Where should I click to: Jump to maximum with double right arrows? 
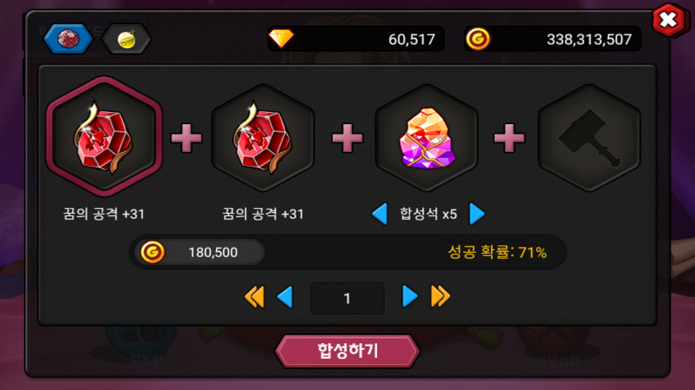(440, 297)
